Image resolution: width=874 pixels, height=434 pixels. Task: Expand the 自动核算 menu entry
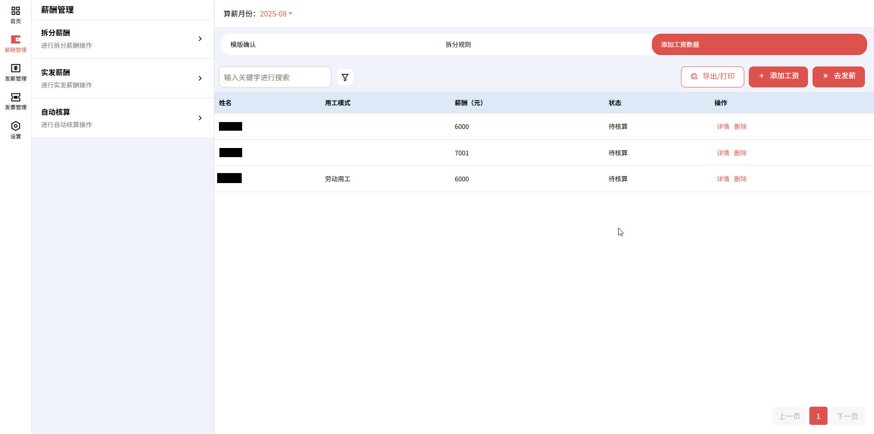click(x=122, y=118)
